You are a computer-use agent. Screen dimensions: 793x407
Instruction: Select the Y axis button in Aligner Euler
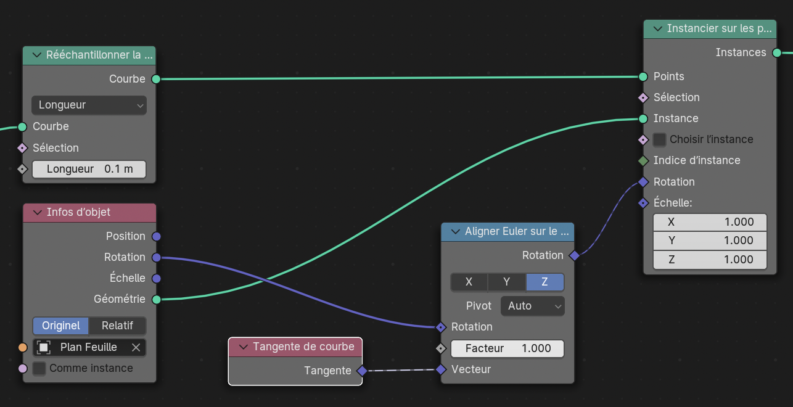[506, 282]
